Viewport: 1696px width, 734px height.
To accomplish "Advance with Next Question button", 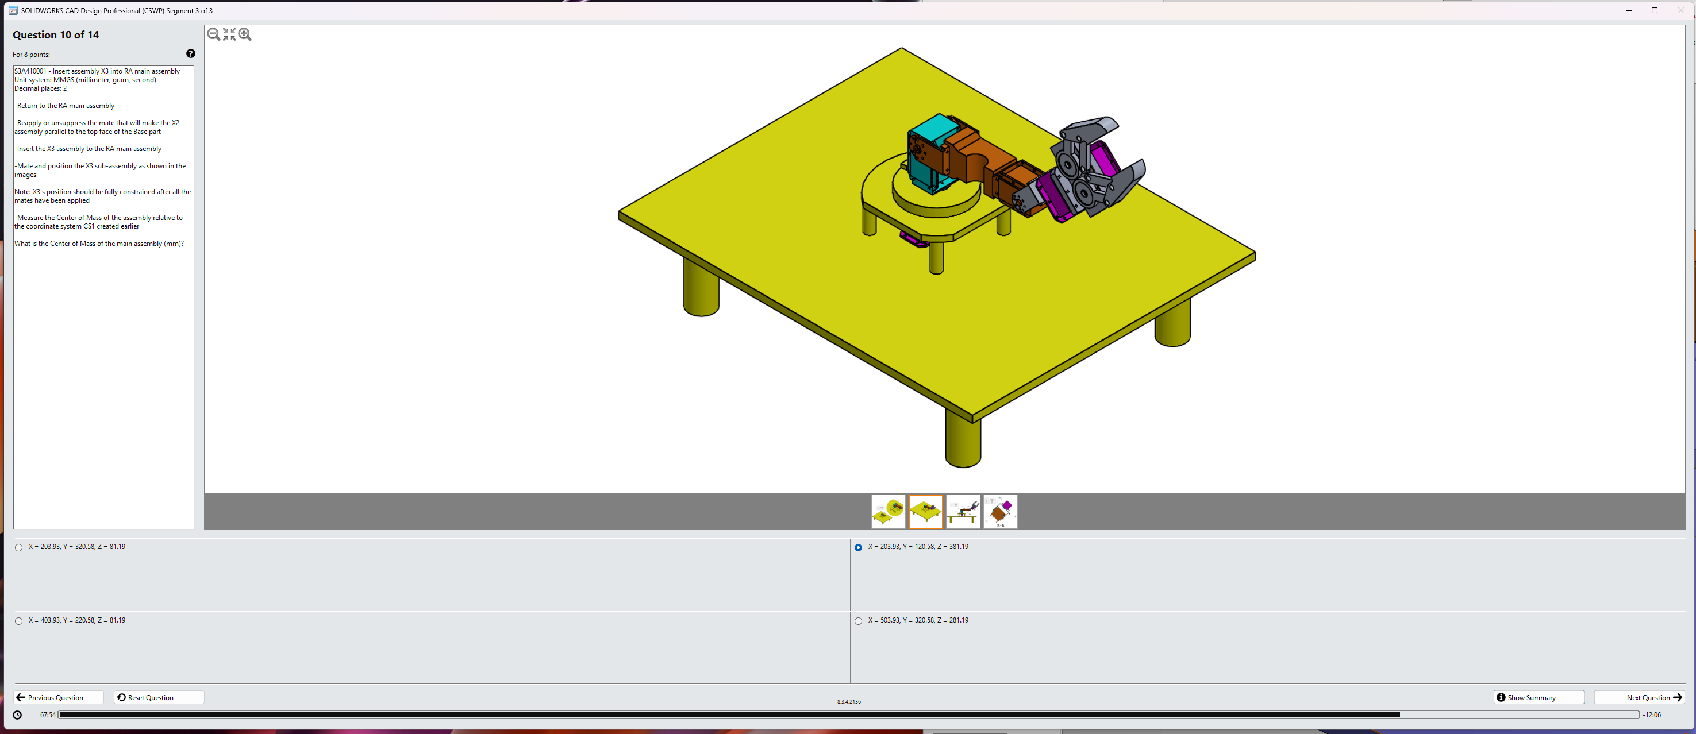I will (1639, 697).
